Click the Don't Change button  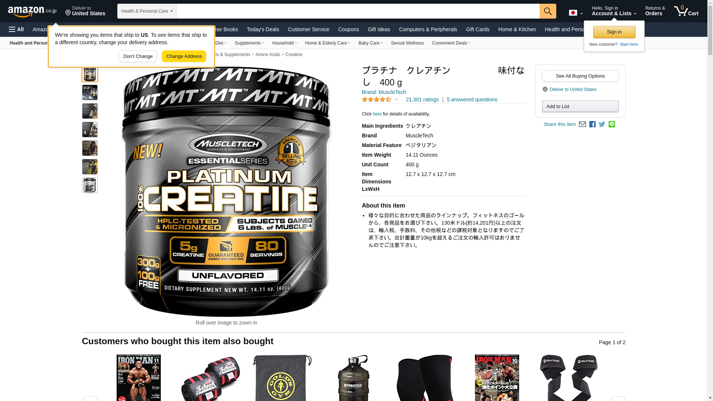(138, 56)
